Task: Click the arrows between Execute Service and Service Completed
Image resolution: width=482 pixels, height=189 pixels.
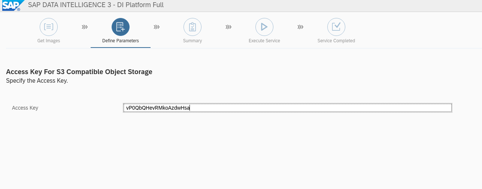Action: point(300,27)
